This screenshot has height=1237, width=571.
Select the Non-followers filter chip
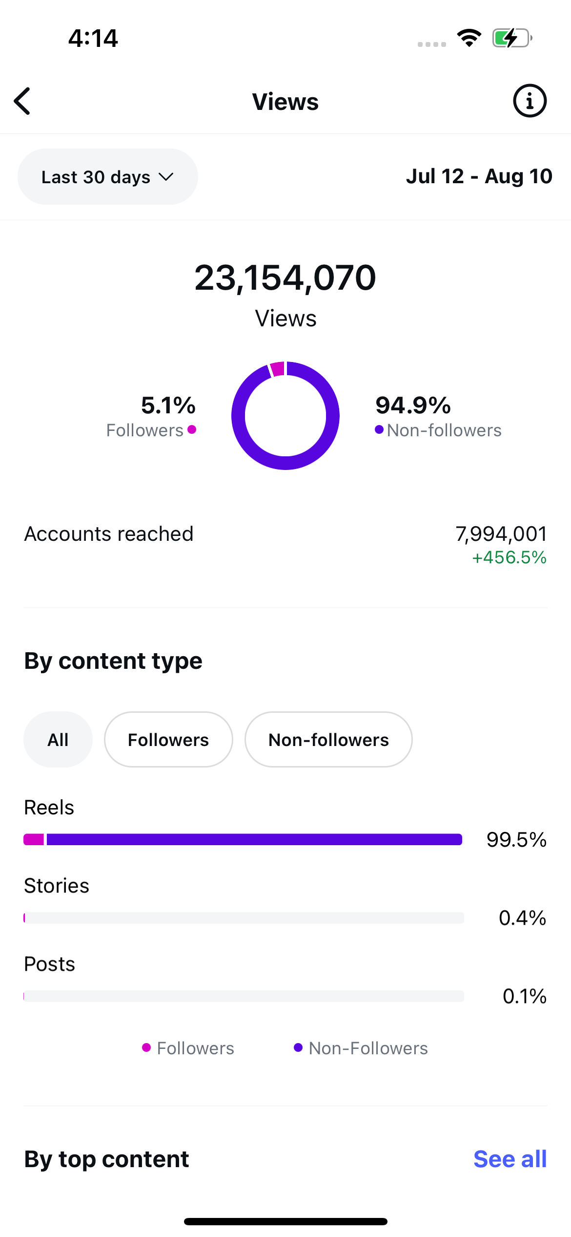[328, 740]
